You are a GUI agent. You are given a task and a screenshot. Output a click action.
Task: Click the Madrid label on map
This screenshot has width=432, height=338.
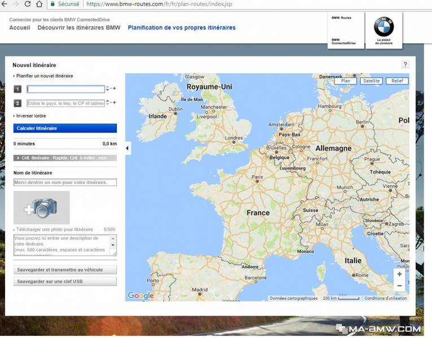[x=200, y=290]
